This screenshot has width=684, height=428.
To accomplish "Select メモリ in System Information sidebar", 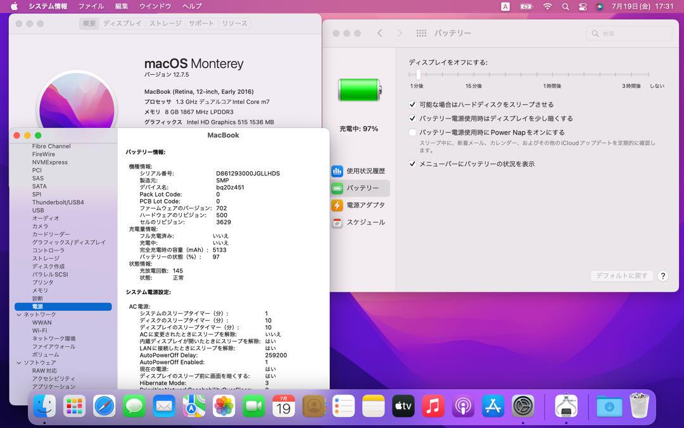I will point(40,290).
